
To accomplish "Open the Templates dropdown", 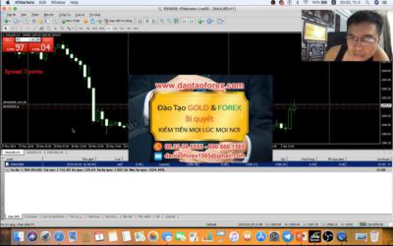I will [x=220, y=21].
